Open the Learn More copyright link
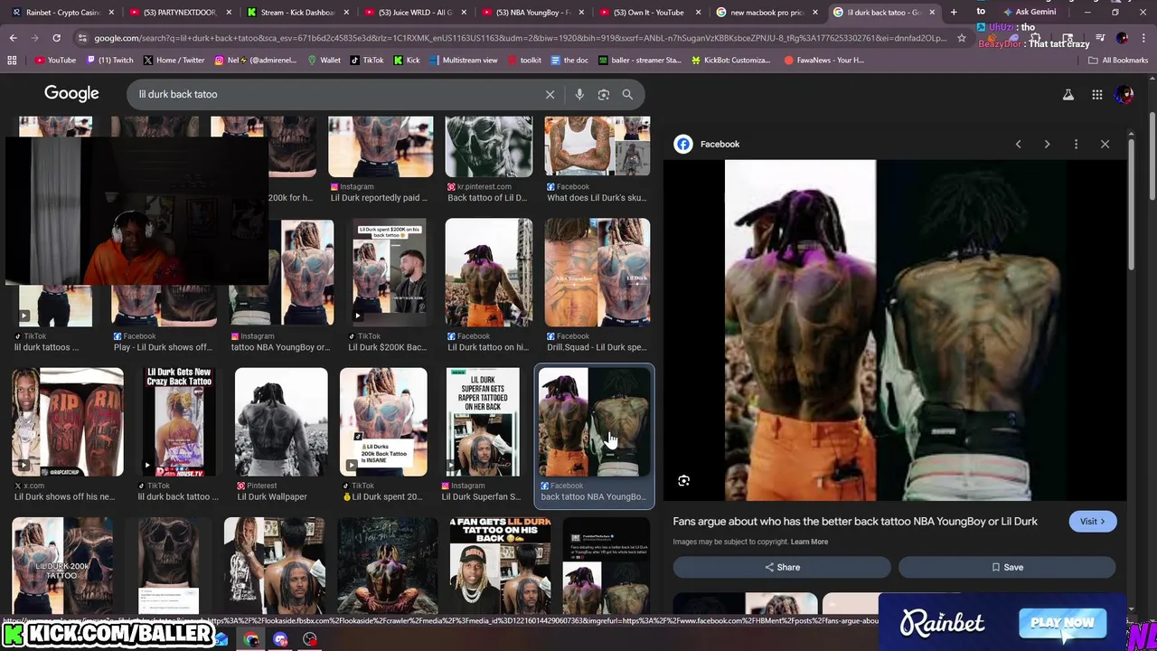Image resolution: width=1157 pixels, height=651 pixels. [x=809, y=542]
